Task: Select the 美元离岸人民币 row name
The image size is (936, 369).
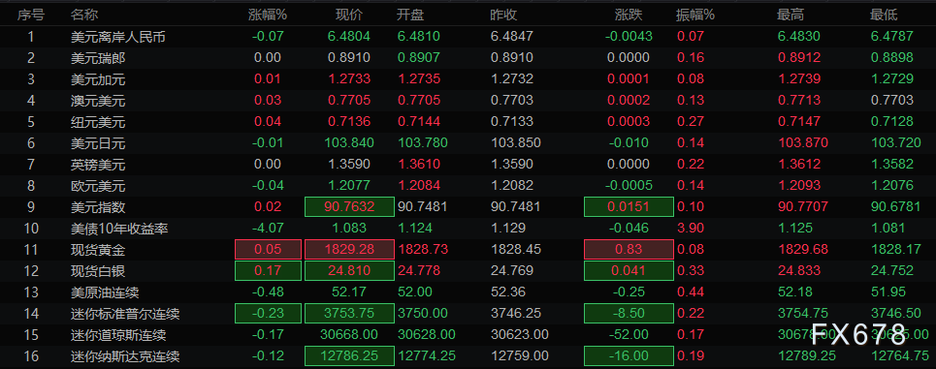Action: (x=118, y=37)
